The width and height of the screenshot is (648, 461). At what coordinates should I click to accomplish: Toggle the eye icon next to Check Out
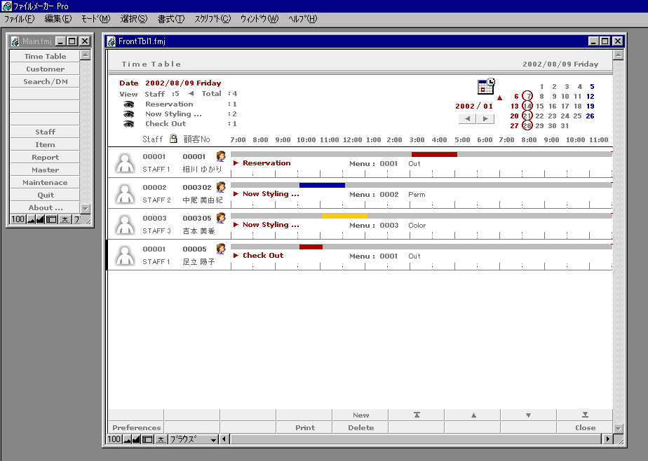[128, 124]
